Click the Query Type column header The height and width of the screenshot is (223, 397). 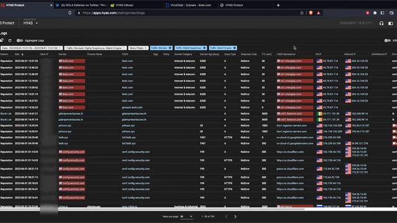point(230,55)
